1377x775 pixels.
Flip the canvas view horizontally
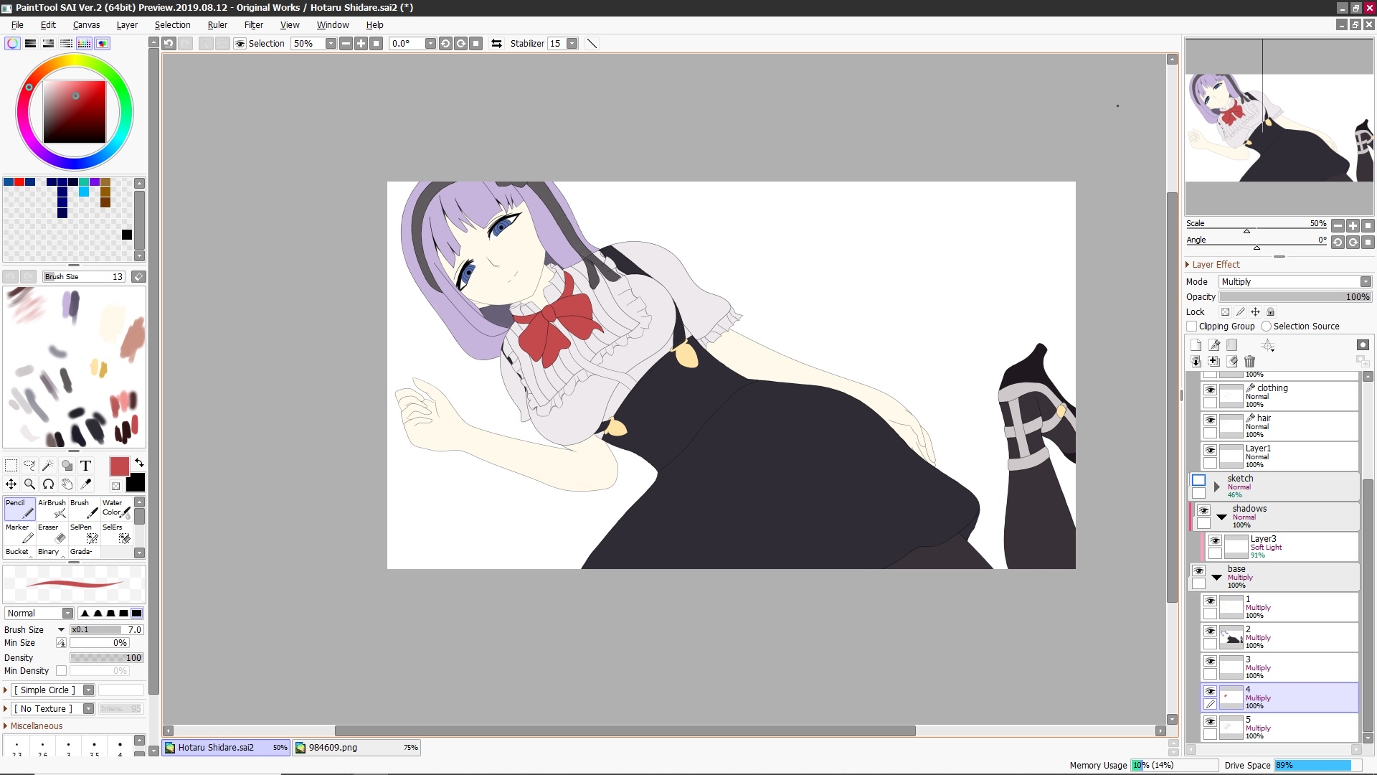496,44
